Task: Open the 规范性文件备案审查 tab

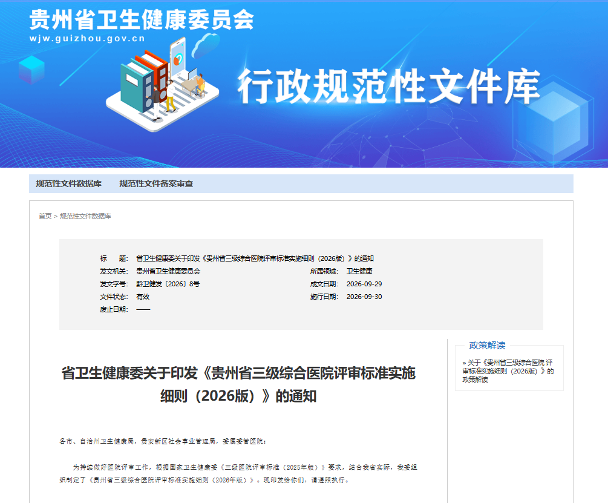Action: pos(156,183)
